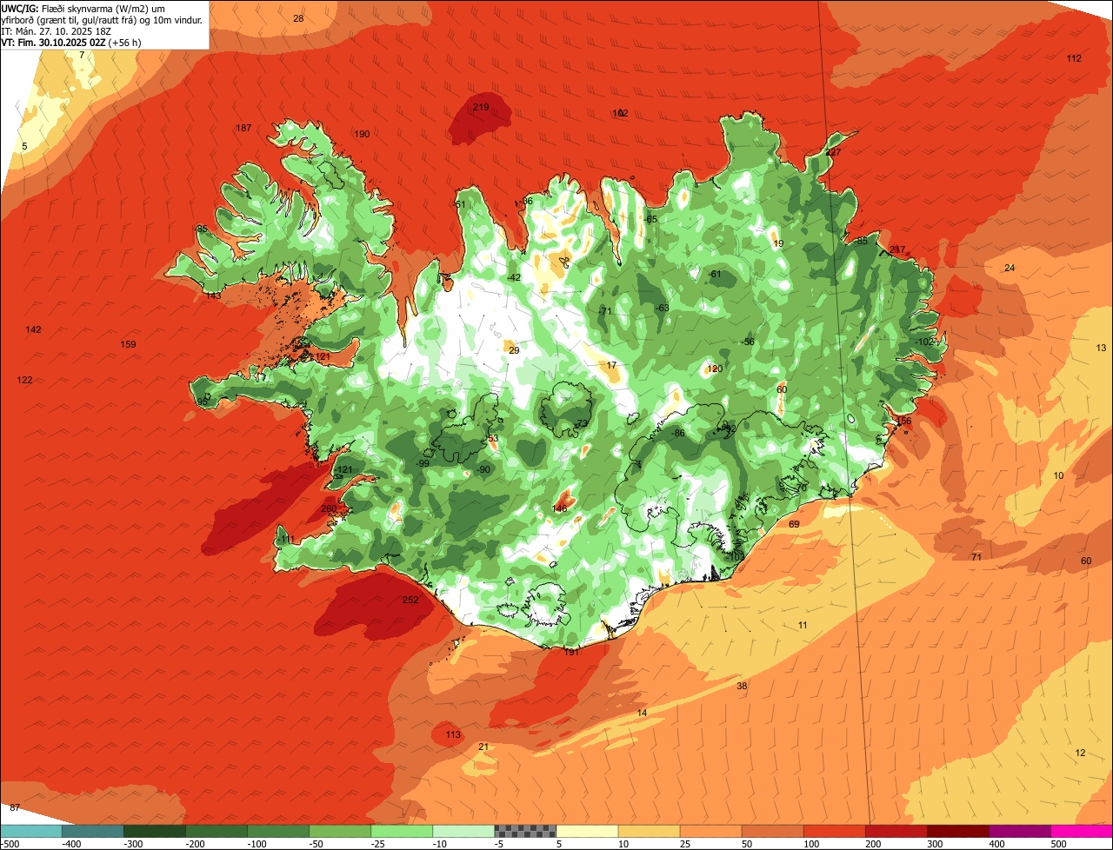Pick the purple legend swatch between 400 and 500
Image resolution: width=1113 pixels, height=850 pixels.
pyautogui.click(x=1019, y=831)
